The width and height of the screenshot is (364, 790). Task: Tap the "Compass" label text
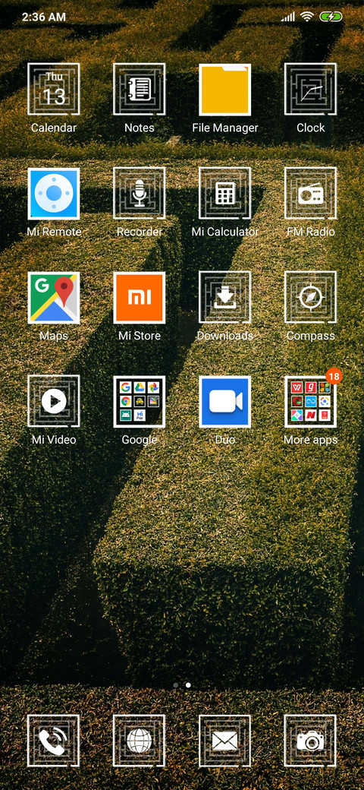coord(310,336)
